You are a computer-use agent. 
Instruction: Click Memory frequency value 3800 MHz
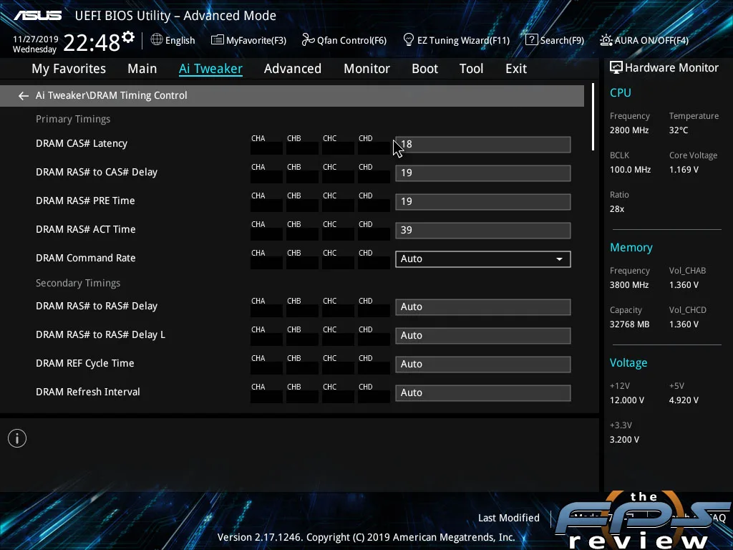[629, 285]
